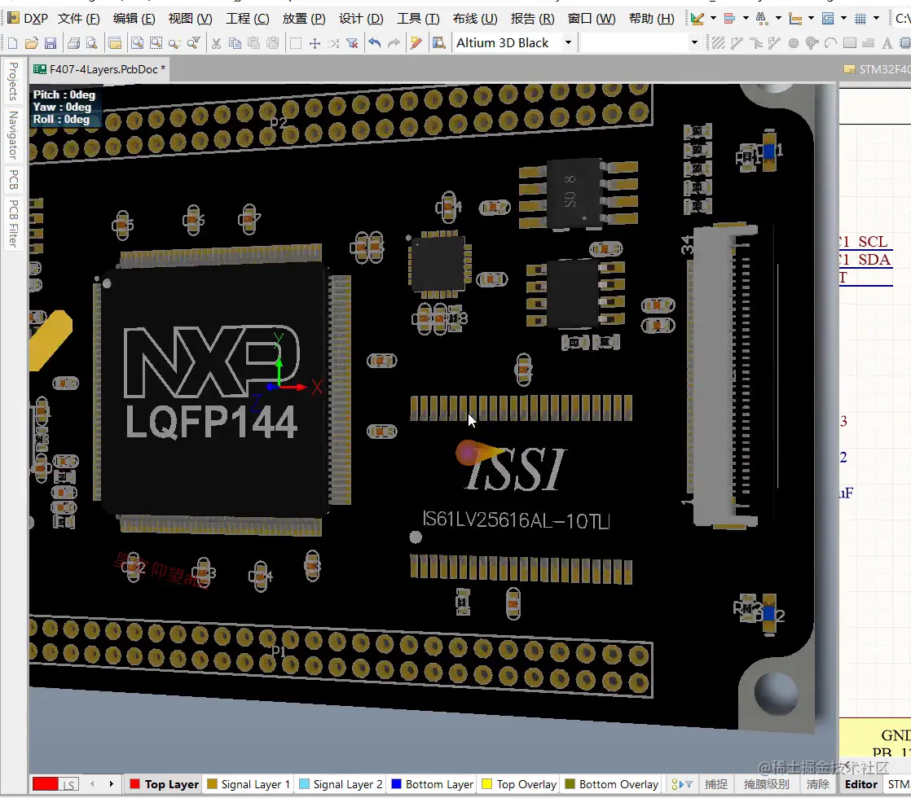Expand the arrow next to the utility tools icon

[713, 19]
